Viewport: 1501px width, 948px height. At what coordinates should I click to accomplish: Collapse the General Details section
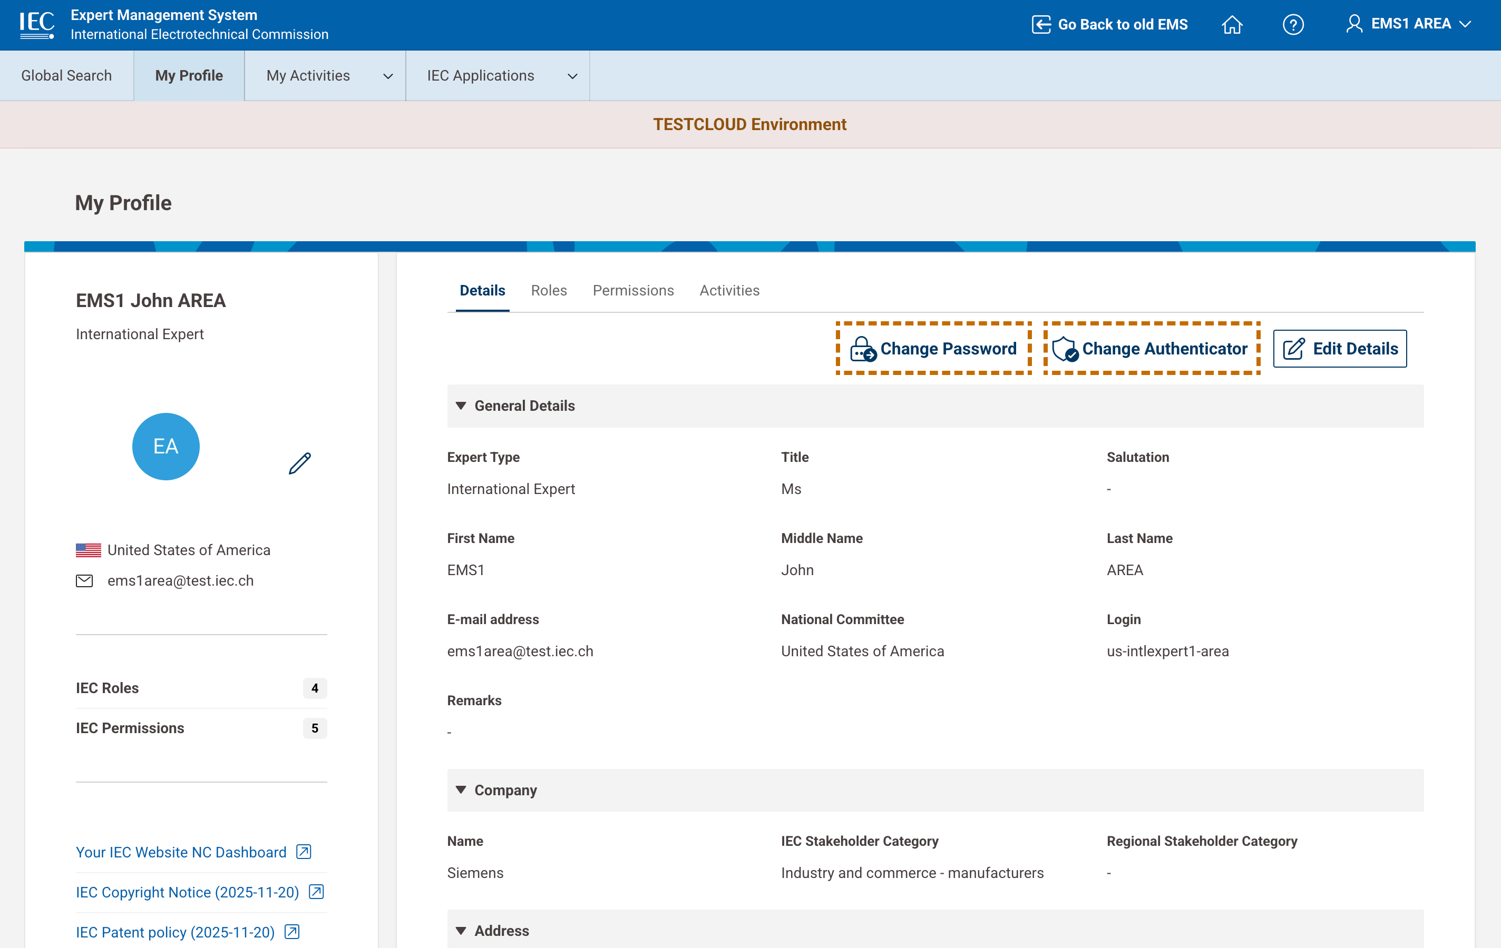click(x=461, y=406)
